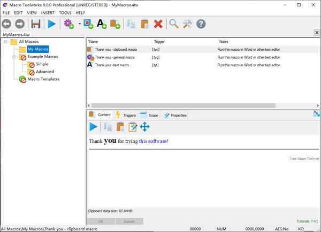This screenshot has width=321, height=232.
Task: Click the new text macro 'A' icon
Action: point(102,24)
